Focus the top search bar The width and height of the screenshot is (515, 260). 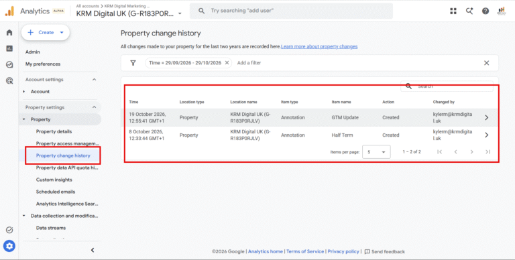(291, 11)
